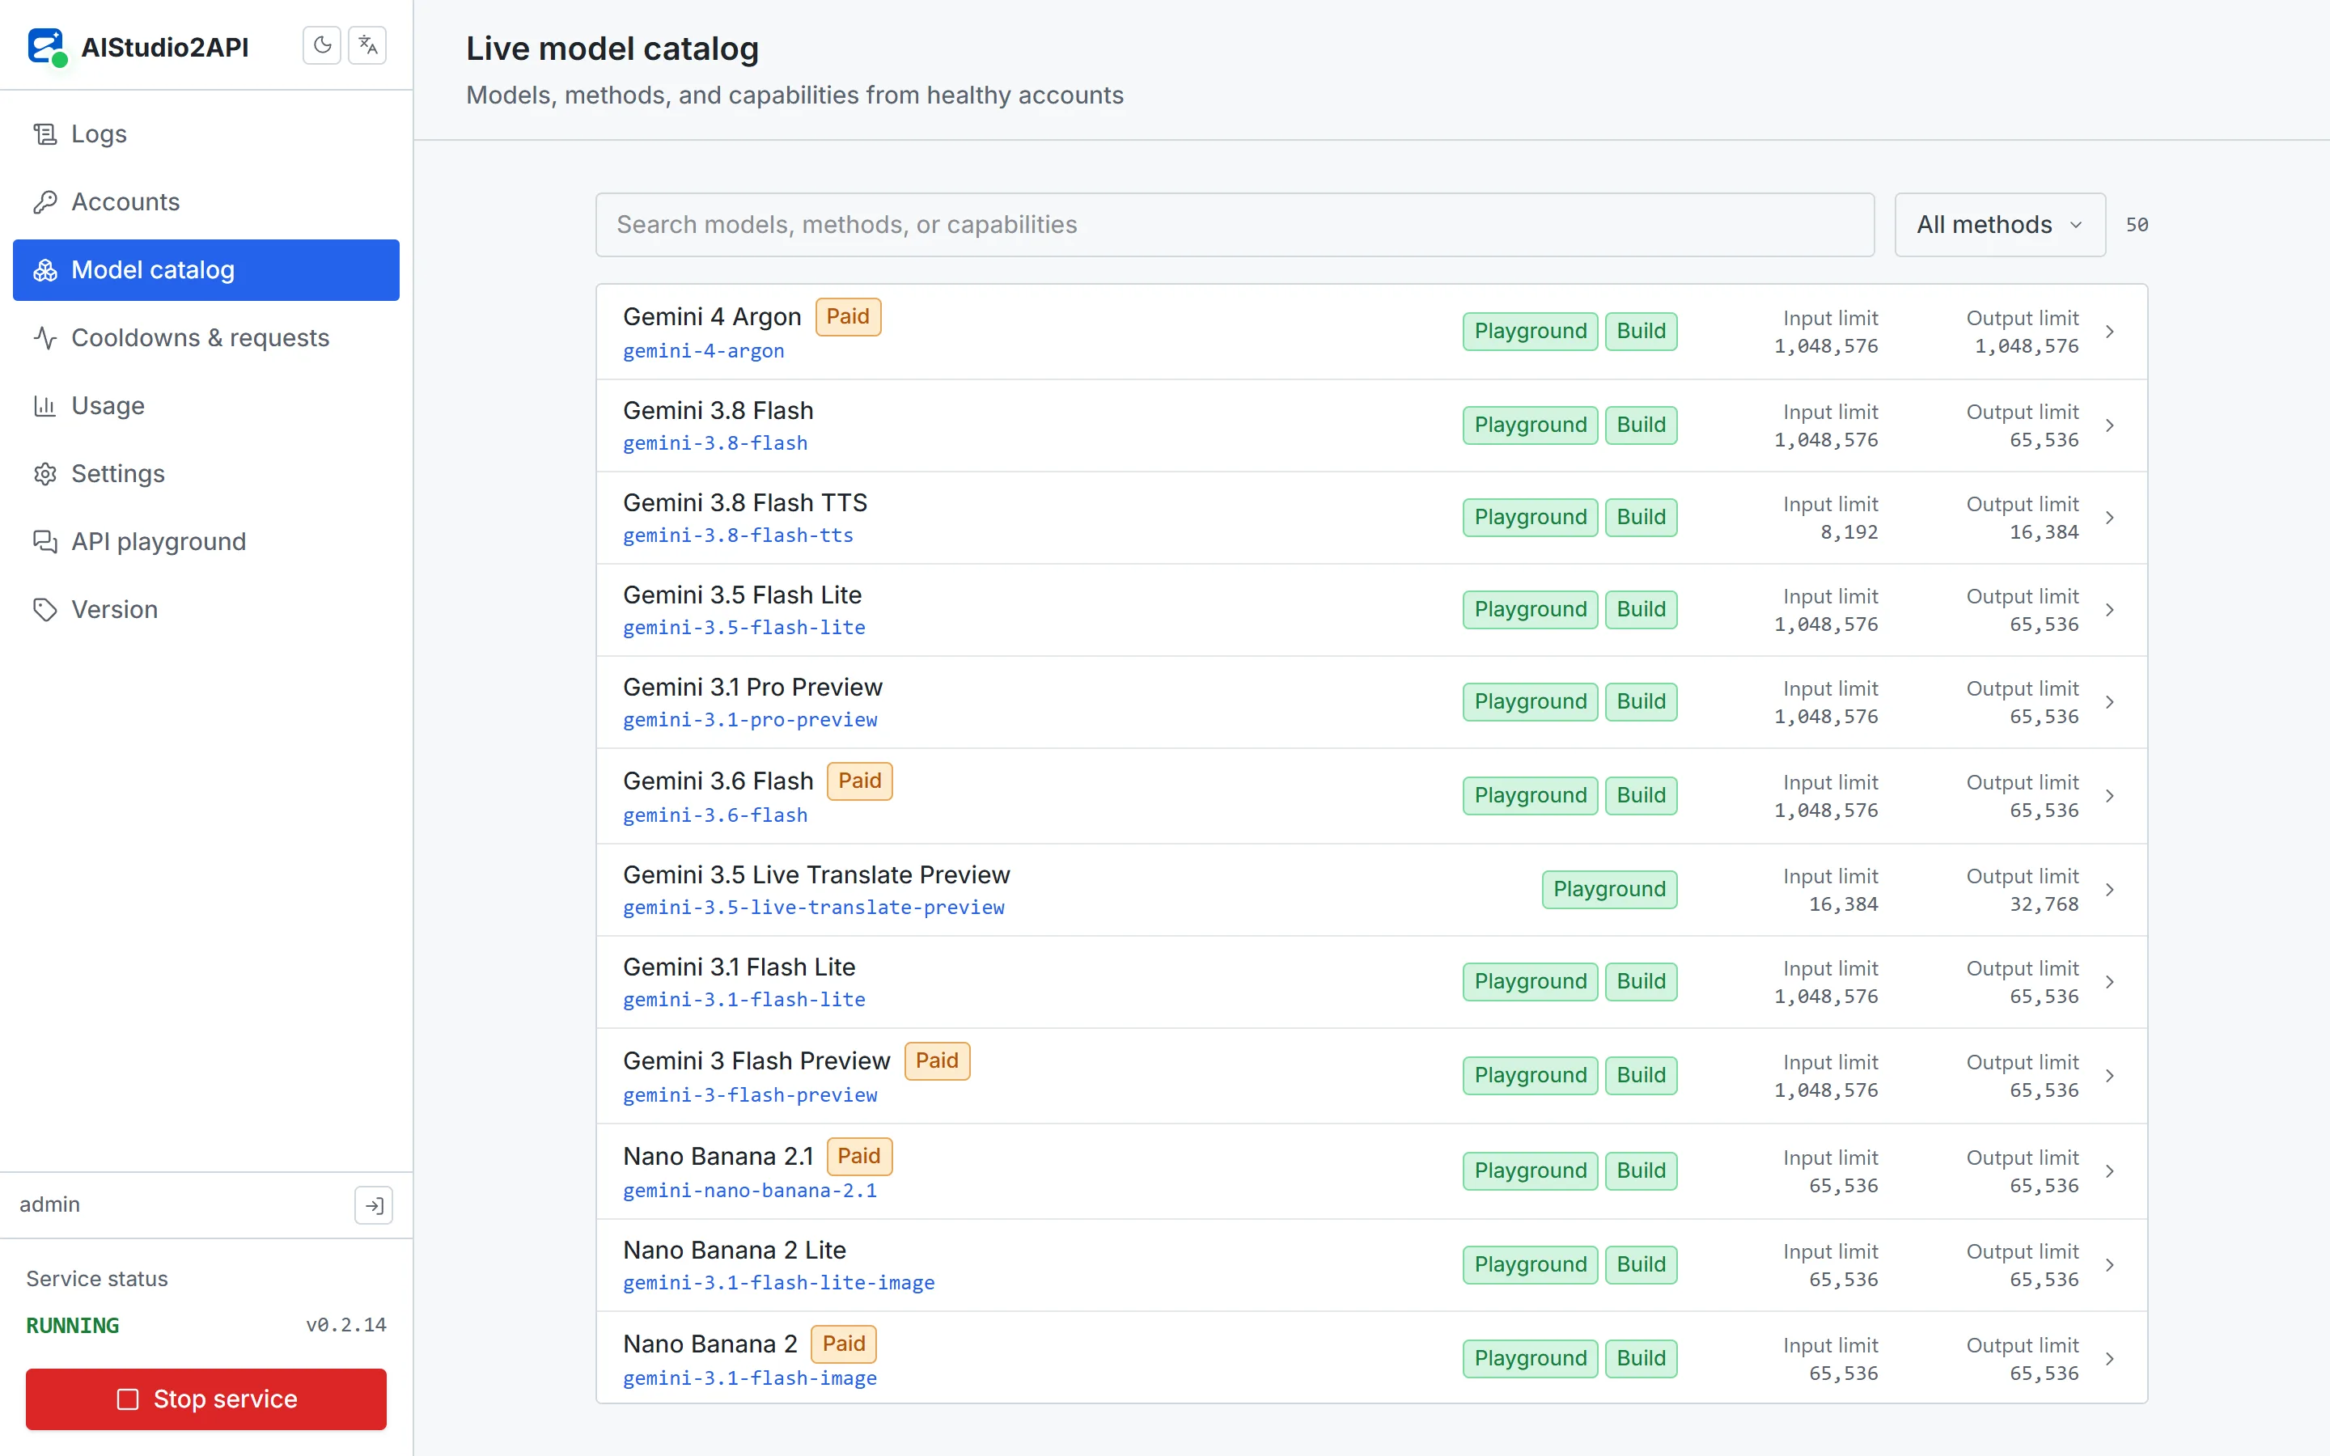Click Build badge for Nano Banana 2
2330x1456 pixels.
pyautogui.click(x=1641, y=1358)
